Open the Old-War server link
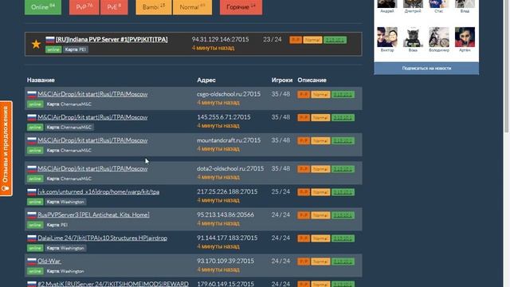 tap(49, 261)
